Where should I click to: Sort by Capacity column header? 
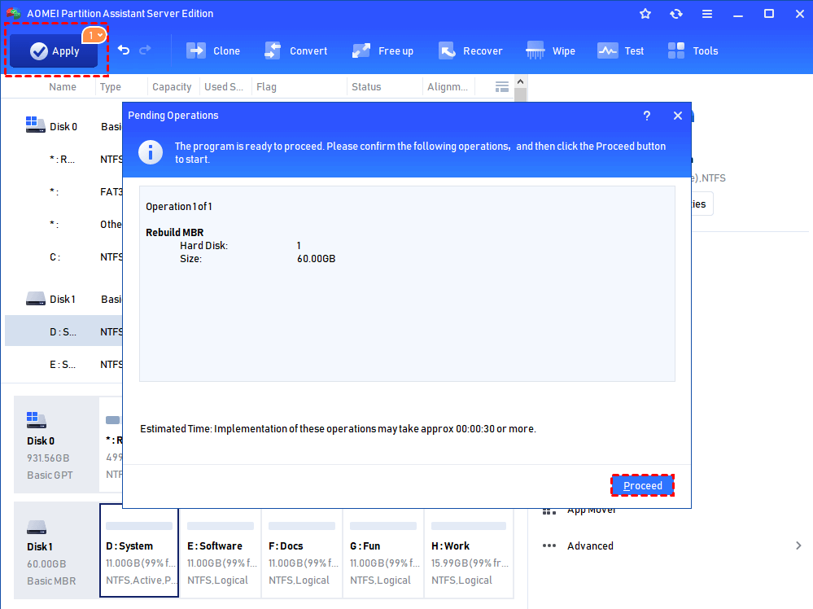tap(172, 86)
